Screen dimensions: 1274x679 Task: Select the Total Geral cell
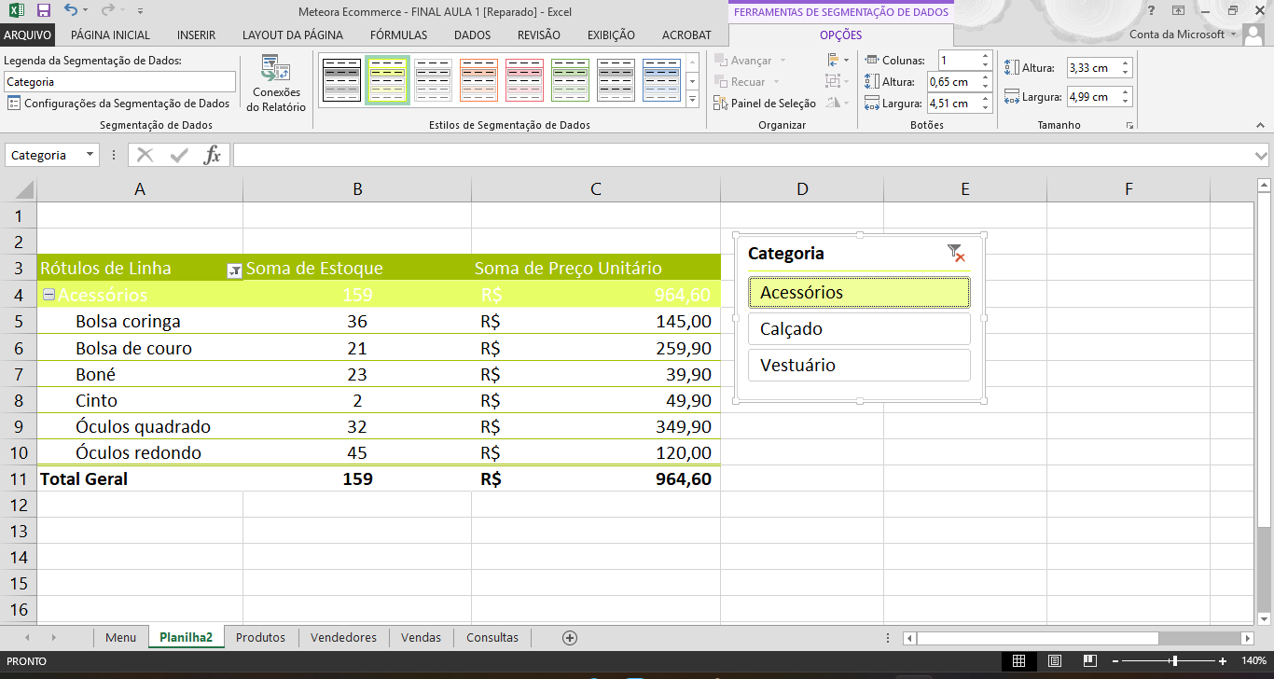pos(140,478)
